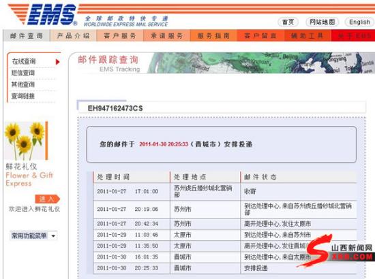Click the orange 进入 arrow button
The width and height of the screenshot is (375, 279).
(47, 199)
